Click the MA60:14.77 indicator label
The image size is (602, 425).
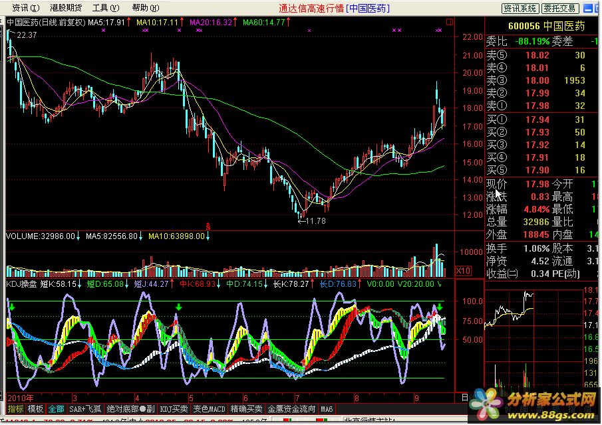264,22
